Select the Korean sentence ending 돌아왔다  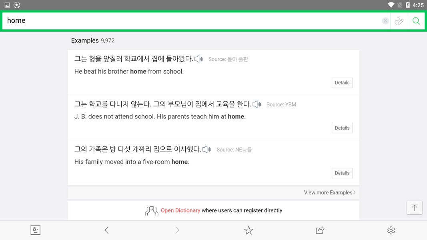point(133,59)
